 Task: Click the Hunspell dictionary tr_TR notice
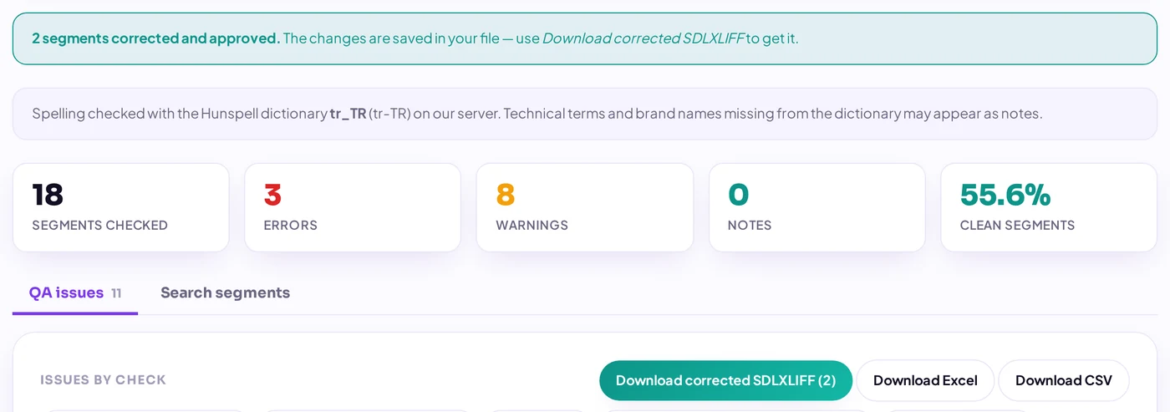(x=585, y=114)
